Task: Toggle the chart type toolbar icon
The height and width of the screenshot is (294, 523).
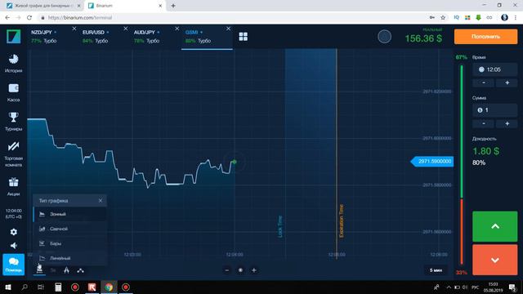Action: pos(39,269)
